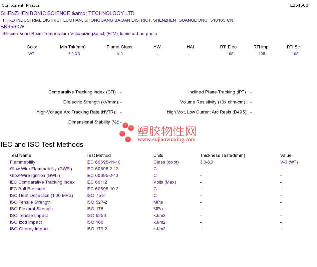This screenshot has height=267, width=317.
Task: Select the Volts (Max) units cell
Action: coord(165,182)
